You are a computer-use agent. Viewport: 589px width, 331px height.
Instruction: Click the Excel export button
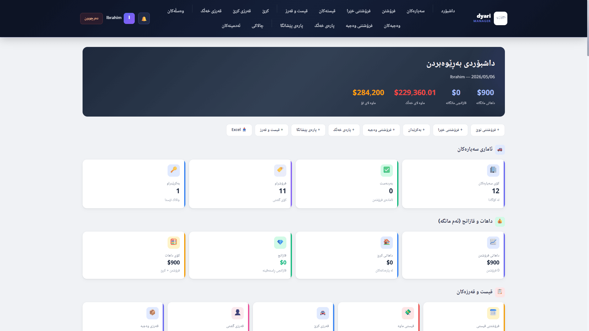(x=239, y=130)
